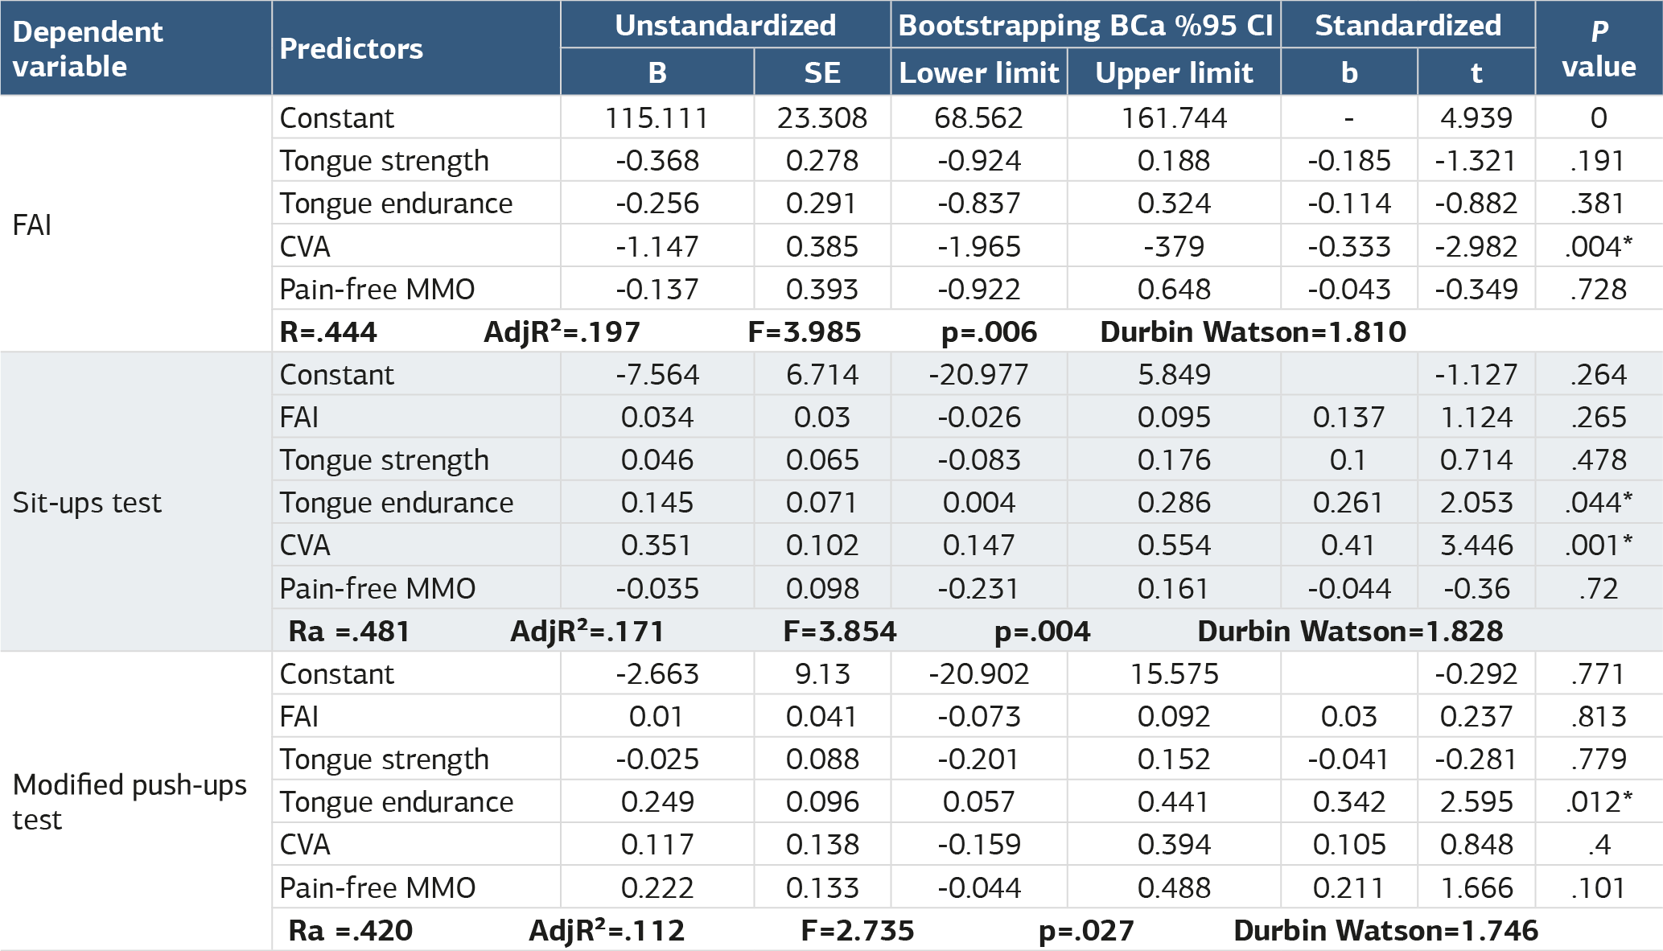
Task: Click the Sit-ups test row label
Action: [x=87, y=503]
